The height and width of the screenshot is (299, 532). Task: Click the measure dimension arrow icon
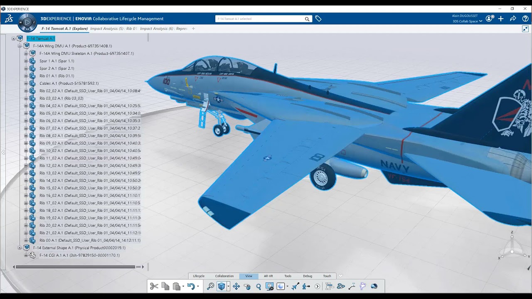point(352,286)
